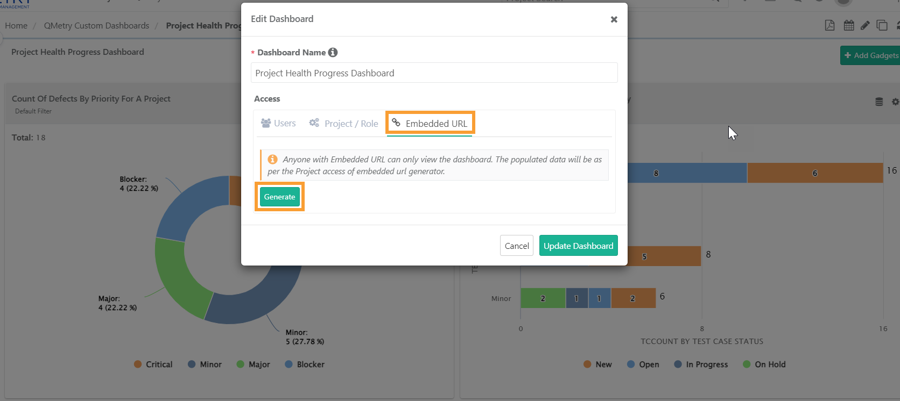Open the Project / Role tab
Image resolution: width=900 pixels, height=401 pixels.
(x=344, y=124)
